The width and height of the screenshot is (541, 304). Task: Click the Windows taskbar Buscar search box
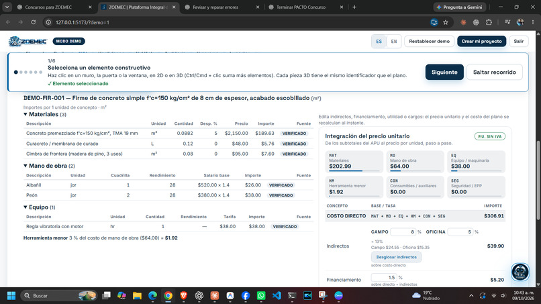click(x=58, y=296)
